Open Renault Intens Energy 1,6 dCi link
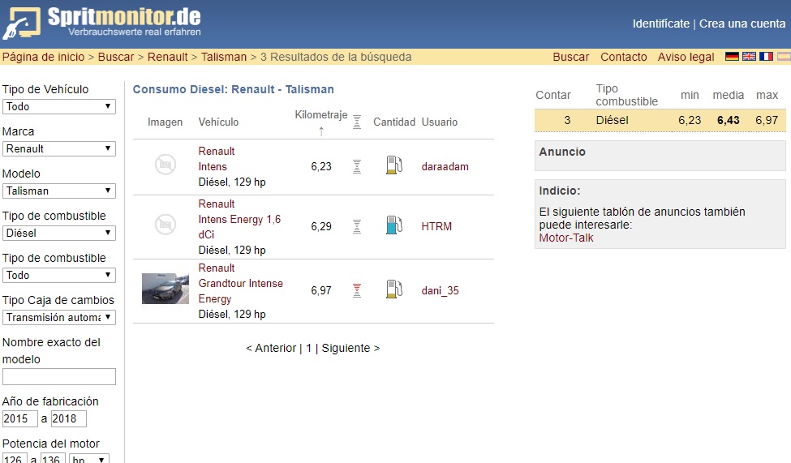 pyautogui.click(x=239, y=220)
